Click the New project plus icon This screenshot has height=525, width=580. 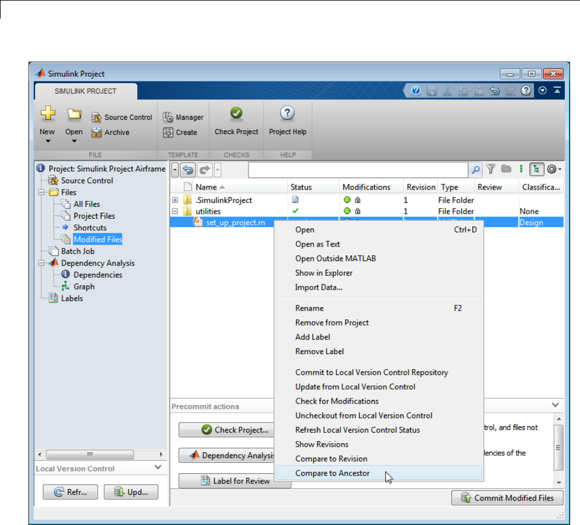point(48,113)
